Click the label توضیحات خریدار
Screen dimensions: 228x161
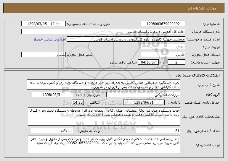coord(208,145)
